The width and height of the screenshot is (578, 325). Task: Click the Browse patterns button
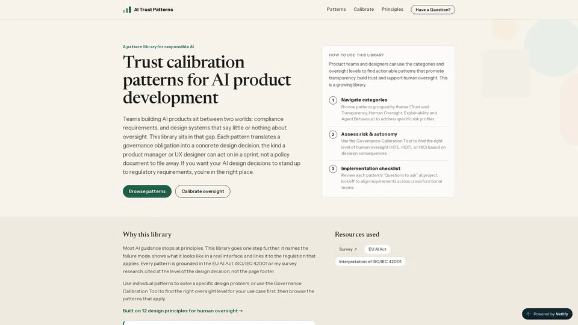tap(147, 191)
